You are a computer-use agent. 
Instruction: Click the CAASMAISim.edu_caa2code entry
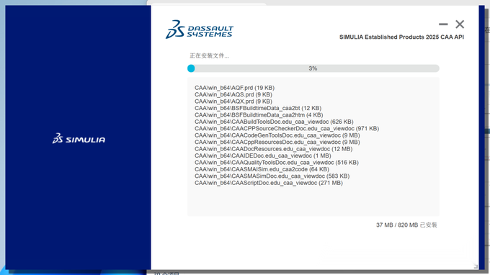point(262,169)
